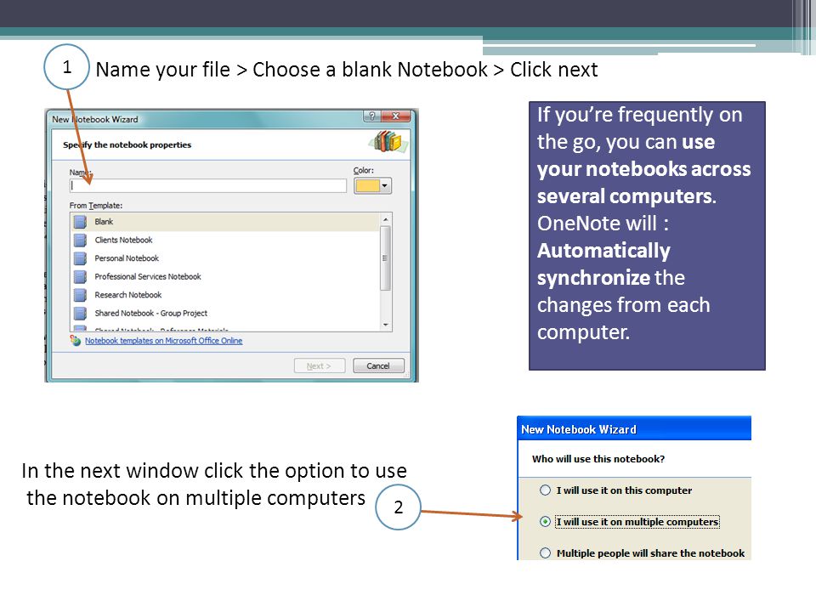816x612 pixels.
Task: Click the Next button
Action: (x=319, y=365)
